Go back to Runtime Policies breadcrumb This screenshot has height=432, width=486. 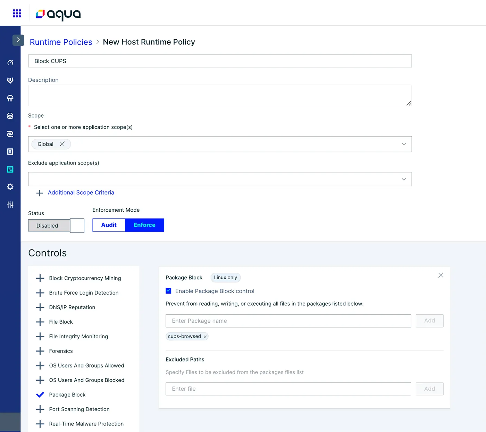61,42
